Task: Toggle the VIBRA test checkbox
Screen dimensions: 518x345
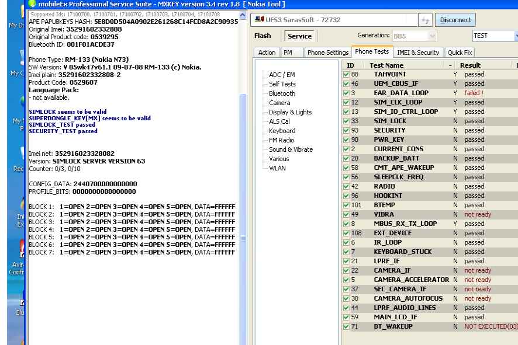Action: pyautogui.click(x=346, y=214)
